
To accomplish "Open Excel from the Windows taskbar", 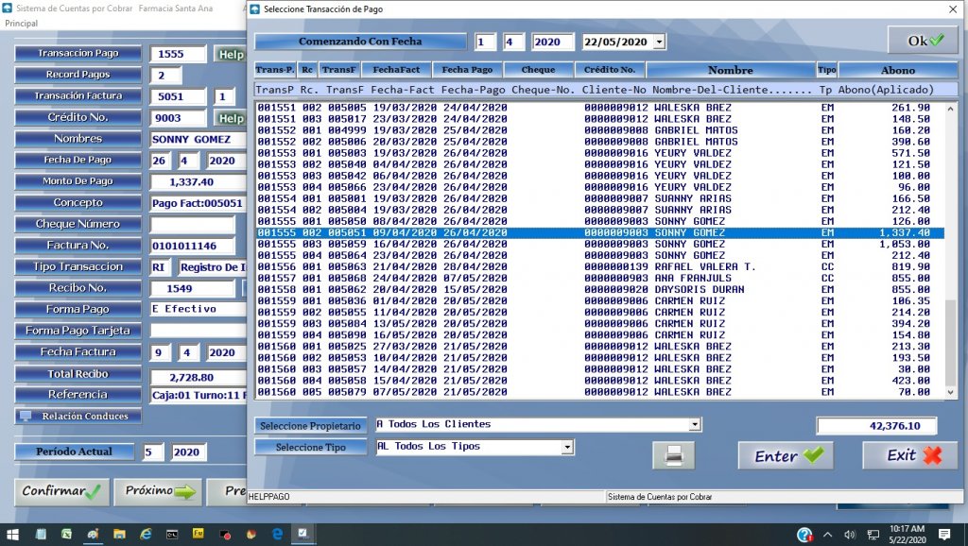I will point(67,534).
